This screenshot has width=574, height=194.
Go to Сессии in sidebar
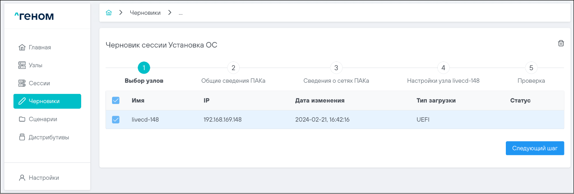tap(39, 83)
